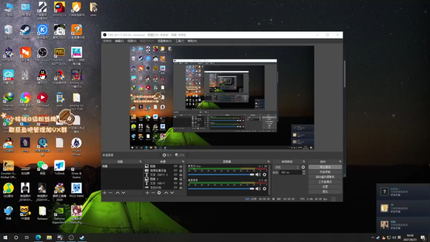Open the Recycle Bin

tap(9, 32)
